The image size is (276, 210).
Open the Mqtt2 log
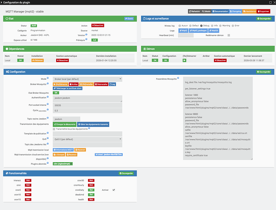183,31
